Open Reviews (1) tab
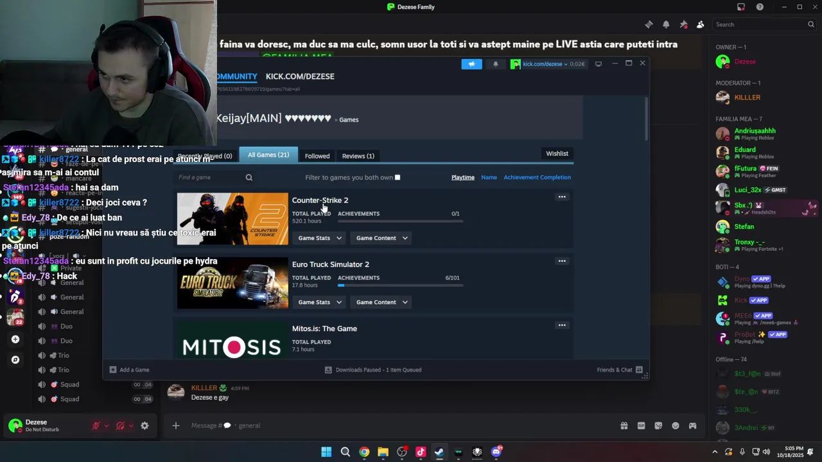 pos(358,156)
